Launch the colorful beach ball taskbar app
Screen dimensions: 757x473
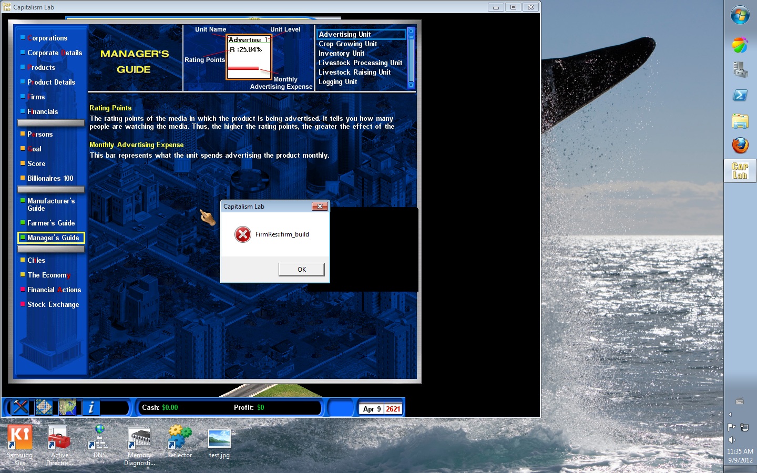click(x=740, y=45)
